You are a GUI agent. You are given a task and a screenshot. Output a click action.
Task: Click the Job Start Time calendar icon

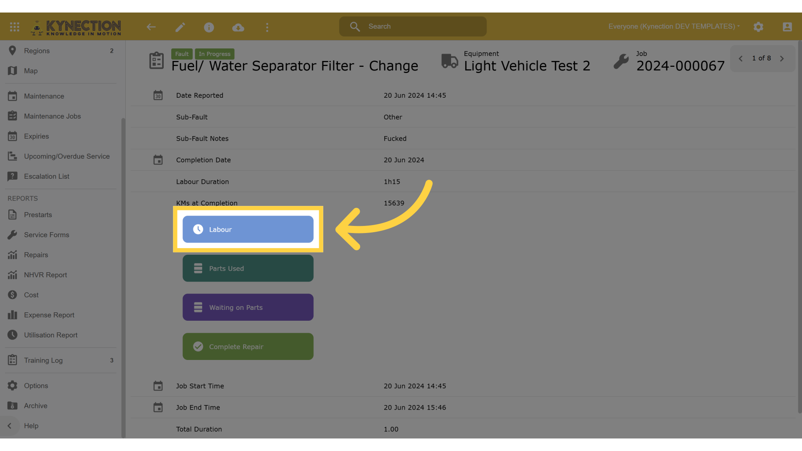(158, 386)
